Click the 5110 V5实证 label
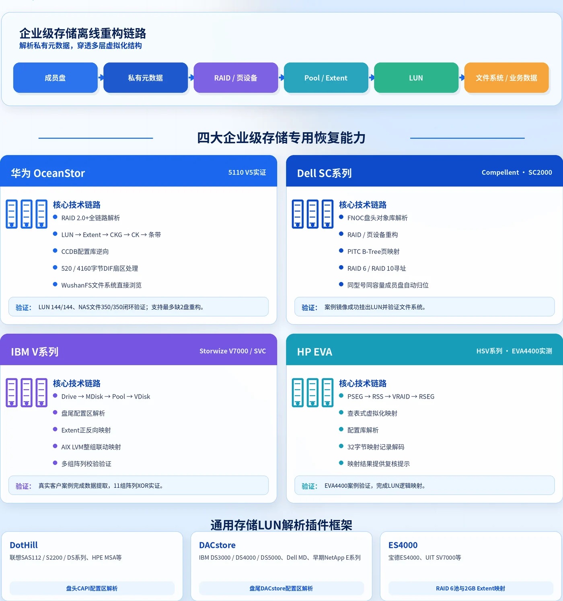Viewport: 563px width, 601px height. pyautogui.click(x=247, y=172)
